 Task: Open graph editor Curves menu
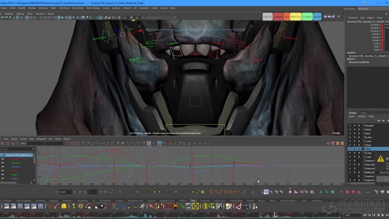23,139
